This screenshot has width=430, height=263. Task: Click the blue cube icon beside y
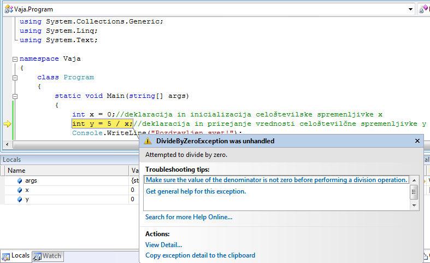tap(20, 200)
